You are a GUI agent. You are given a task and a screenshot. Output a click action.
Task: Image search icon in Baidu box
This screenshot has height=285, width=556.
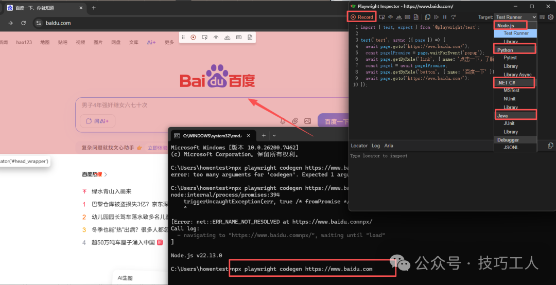[x=307, y=121]
